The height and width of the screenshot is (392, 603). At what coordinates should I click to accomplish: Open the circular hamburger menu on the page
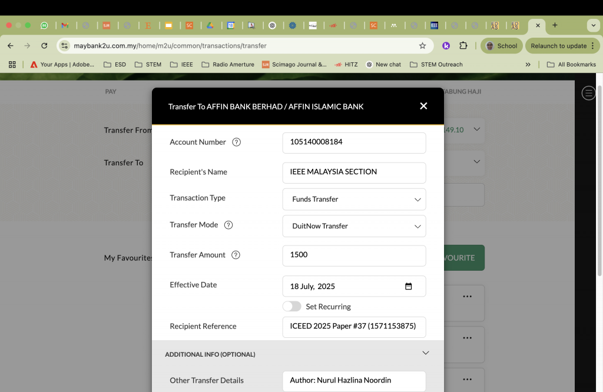pyautogui.click(x=588, y=92)
